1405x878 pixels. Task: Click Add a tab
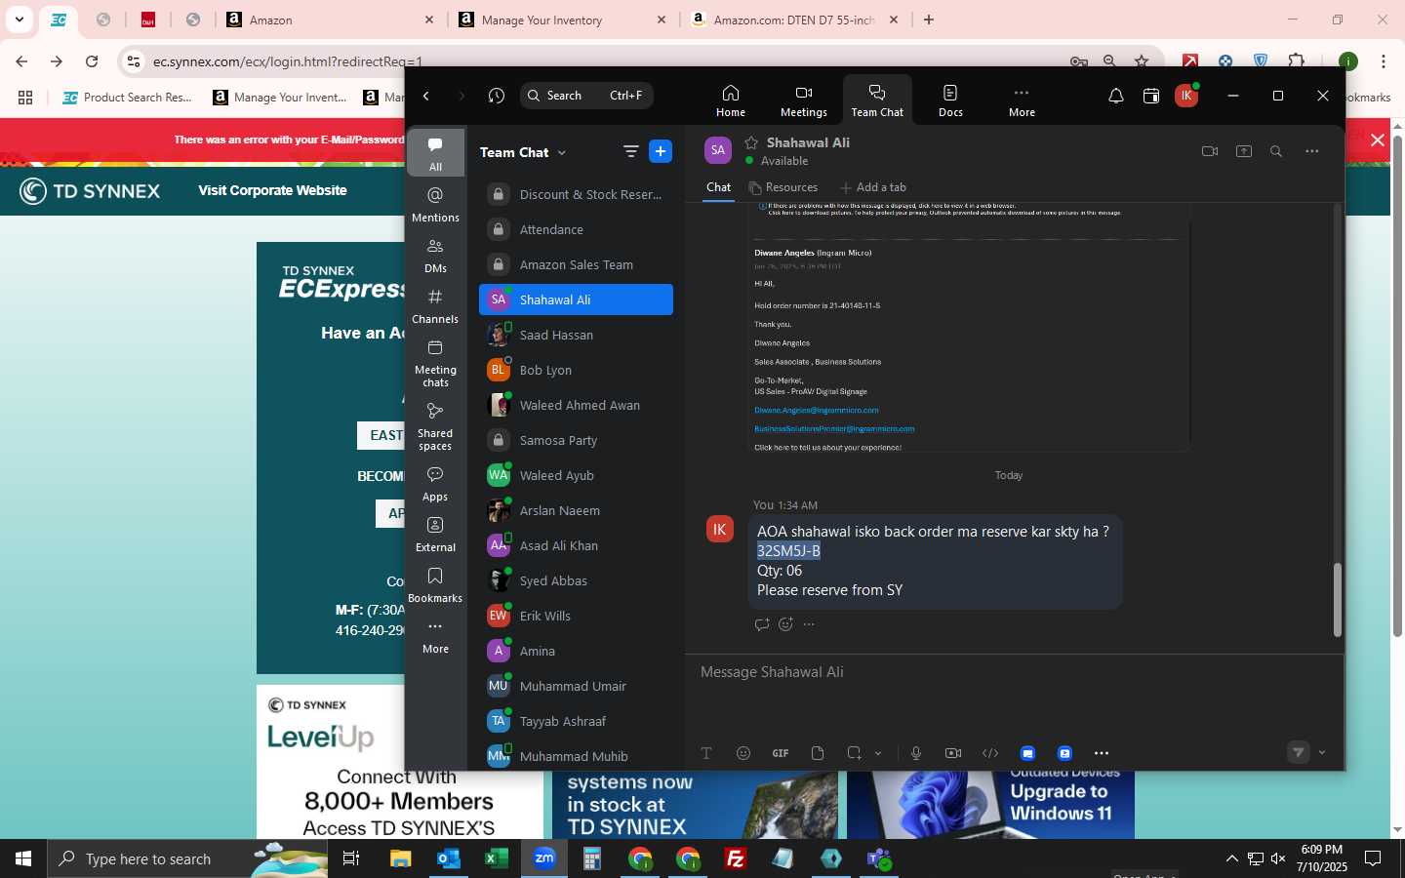873,187
